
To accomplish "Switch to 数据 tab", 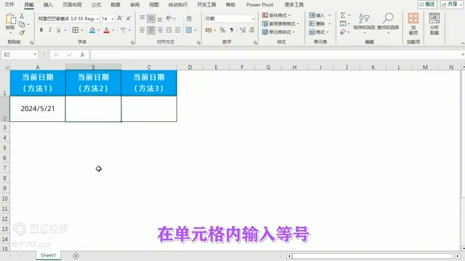I will click(116, 4).
